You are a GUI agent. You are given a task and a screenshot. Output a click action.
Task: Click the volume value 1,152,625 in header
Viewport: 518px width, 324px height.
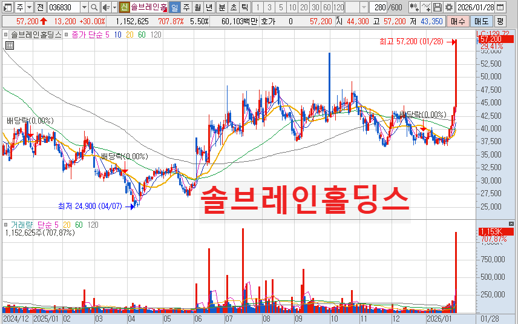[x=132, y=21]
